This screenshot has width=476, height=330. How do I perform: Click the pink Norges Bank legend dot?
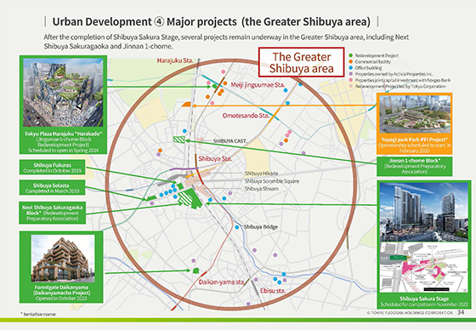coord(350,80)
